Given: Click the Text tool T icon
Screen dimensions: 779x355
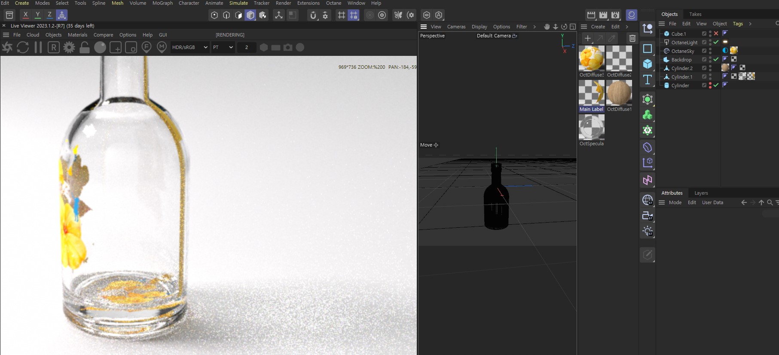Looking at the screenshot, I should [648, 80].
